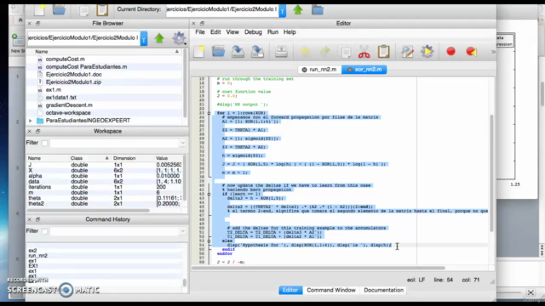Screen dimensions: 545x306
Task: Redo edit in editor toolbar
Action: [x=324, y=52]
